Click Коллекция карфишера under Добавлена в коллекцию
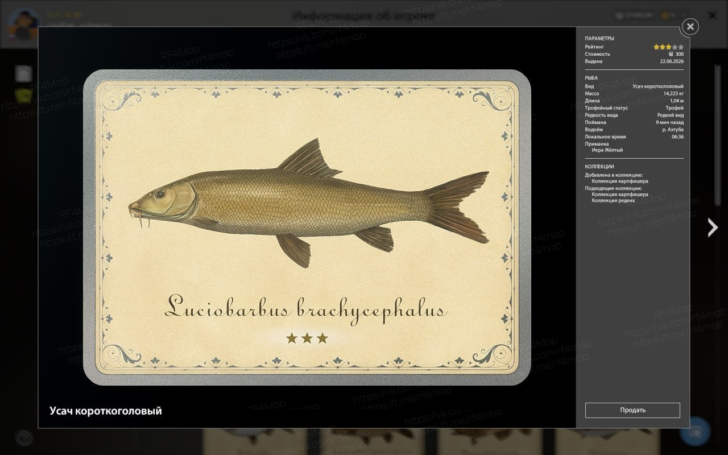This screenshot has width=728, height=455. tap(620, 181)
